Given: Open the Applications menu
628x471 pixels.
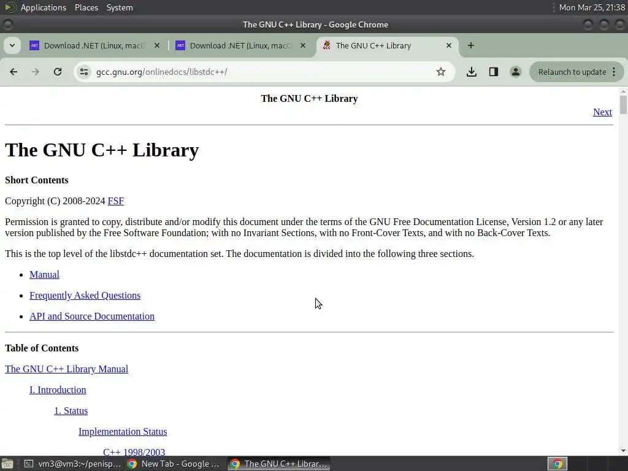Looking at the screenshot, I should [x=44, y=7].
